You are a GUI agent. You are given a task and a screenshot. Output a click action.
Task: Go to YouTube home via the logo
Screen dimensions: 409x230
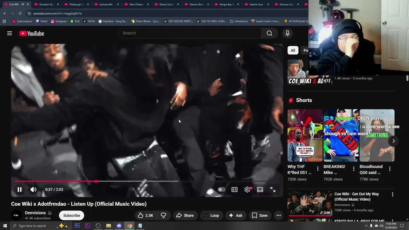coord(32,33)
